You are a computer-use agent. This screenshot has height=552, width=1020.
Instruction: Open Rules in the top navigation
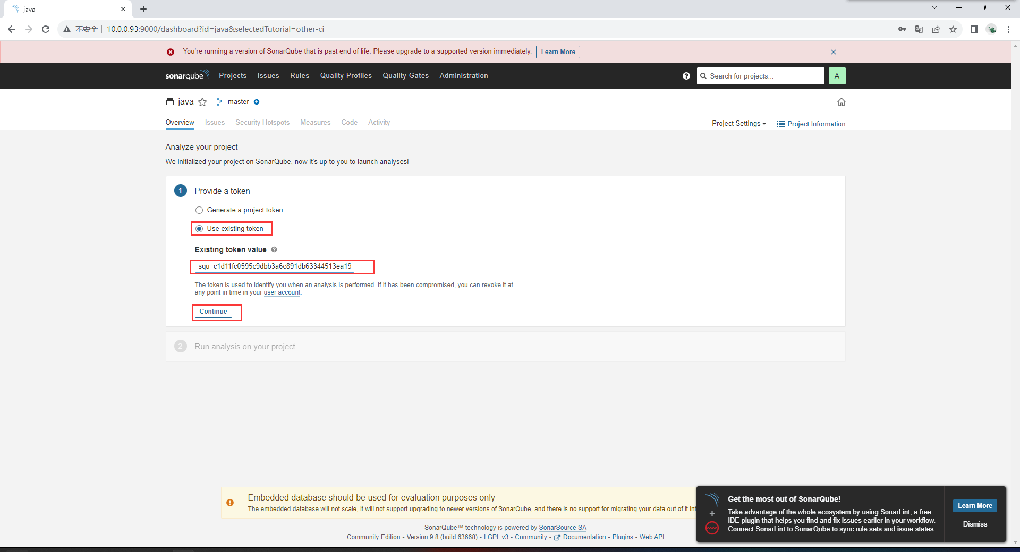(300, 76)
